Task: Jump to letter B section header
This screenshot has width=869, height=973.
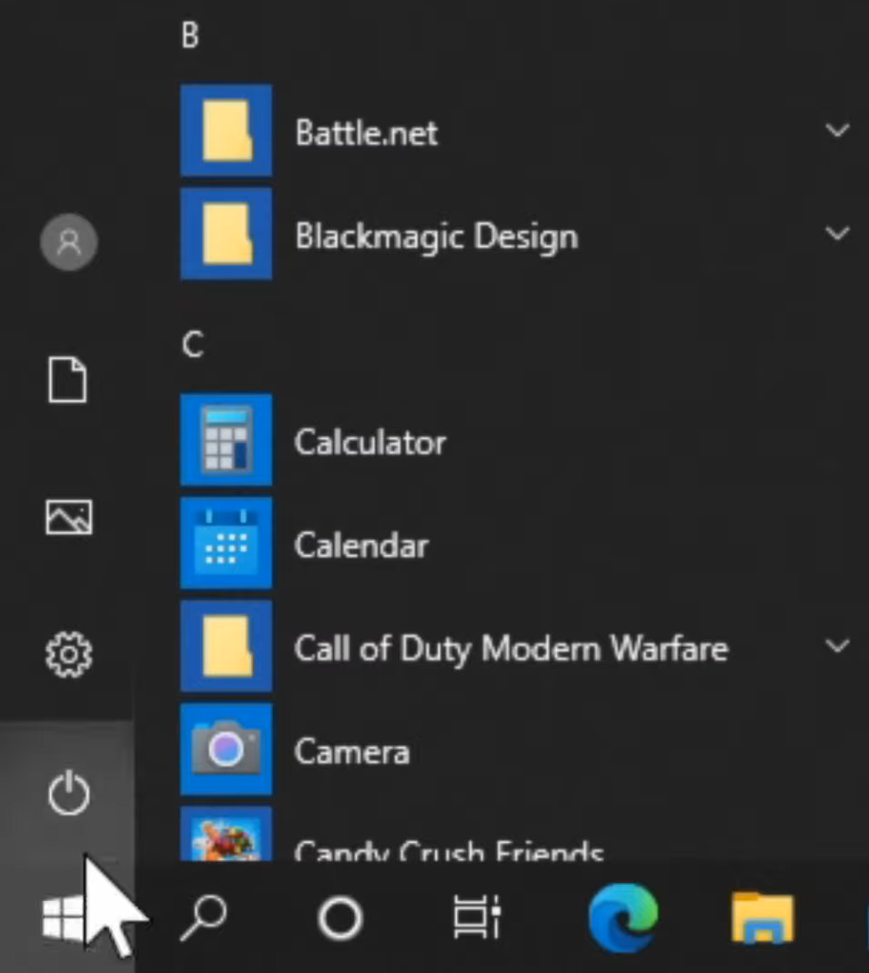Action: pyautogui.click(x=190, y=35)
